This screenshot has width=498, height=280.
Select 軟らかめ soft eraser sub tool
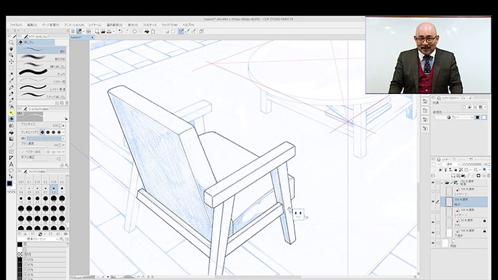42,58
